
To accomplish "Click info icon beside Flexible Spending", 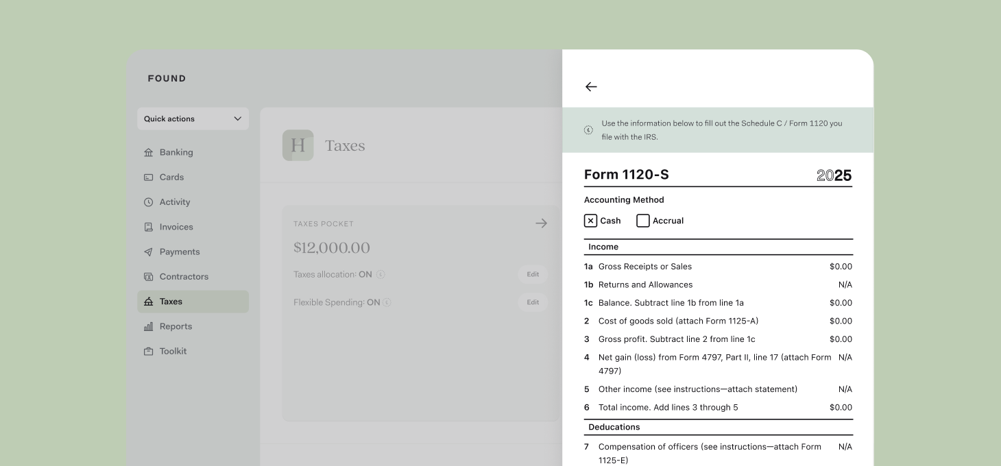I will click(x=387, y=302).
